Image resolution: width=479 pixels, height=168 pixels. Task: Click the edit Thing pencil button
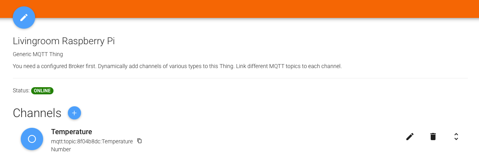[24, 18]
